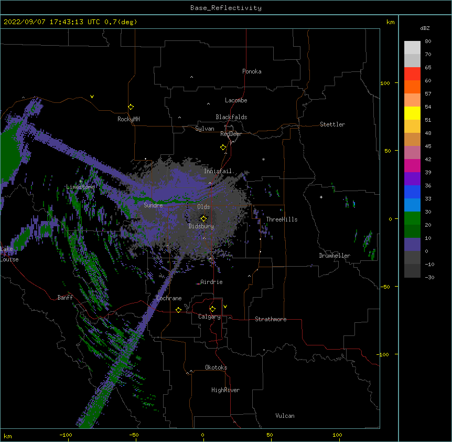The image size is (452, 442).
Task: Click the yellow diamond marker south of RedDeer
Action: [223, 148]
